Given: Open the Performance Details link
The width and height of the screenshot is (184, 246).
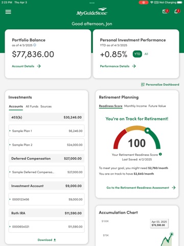Looking at the screenshot, I should click(114, 66).
